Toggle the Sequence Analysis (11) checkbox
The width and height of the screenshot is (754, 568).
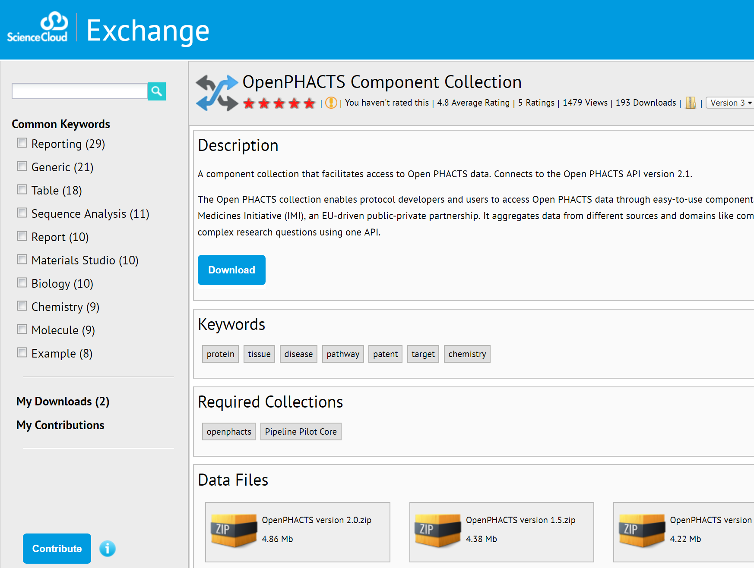pyautogui.click(x=22, y=213)
